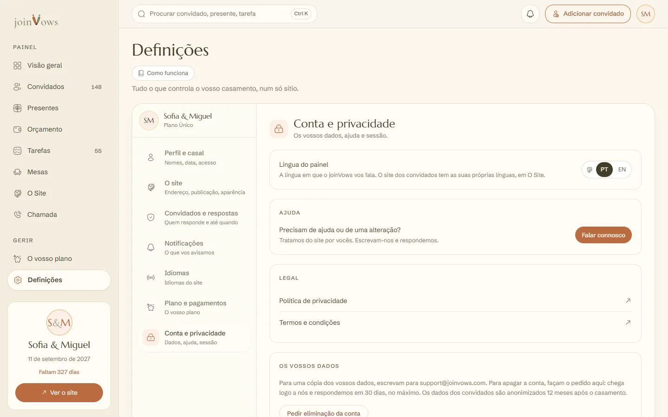Open Mesas in sidebar
Image resolution: width=668 pixels, height=417 pixels.
pos(59,172)
